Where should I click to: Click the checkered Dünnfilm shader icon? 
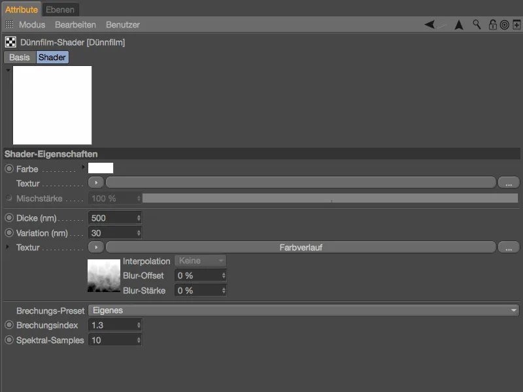click(x=10, y=42)
